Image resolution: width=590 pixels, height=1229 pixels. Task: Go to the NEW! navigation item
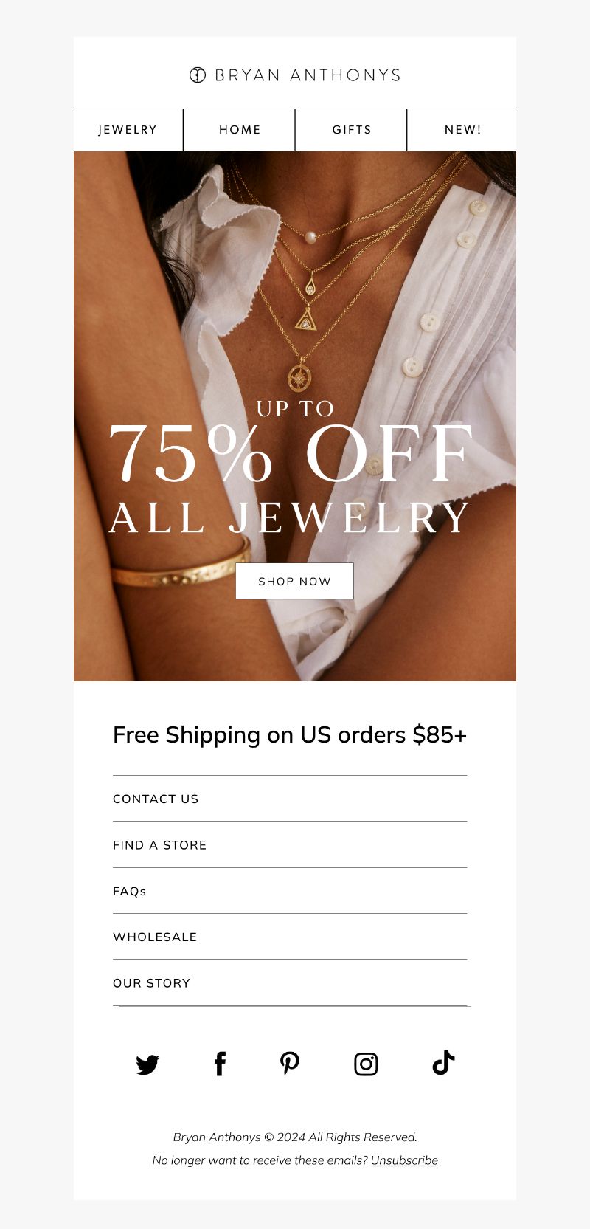[x=462, y=130]
